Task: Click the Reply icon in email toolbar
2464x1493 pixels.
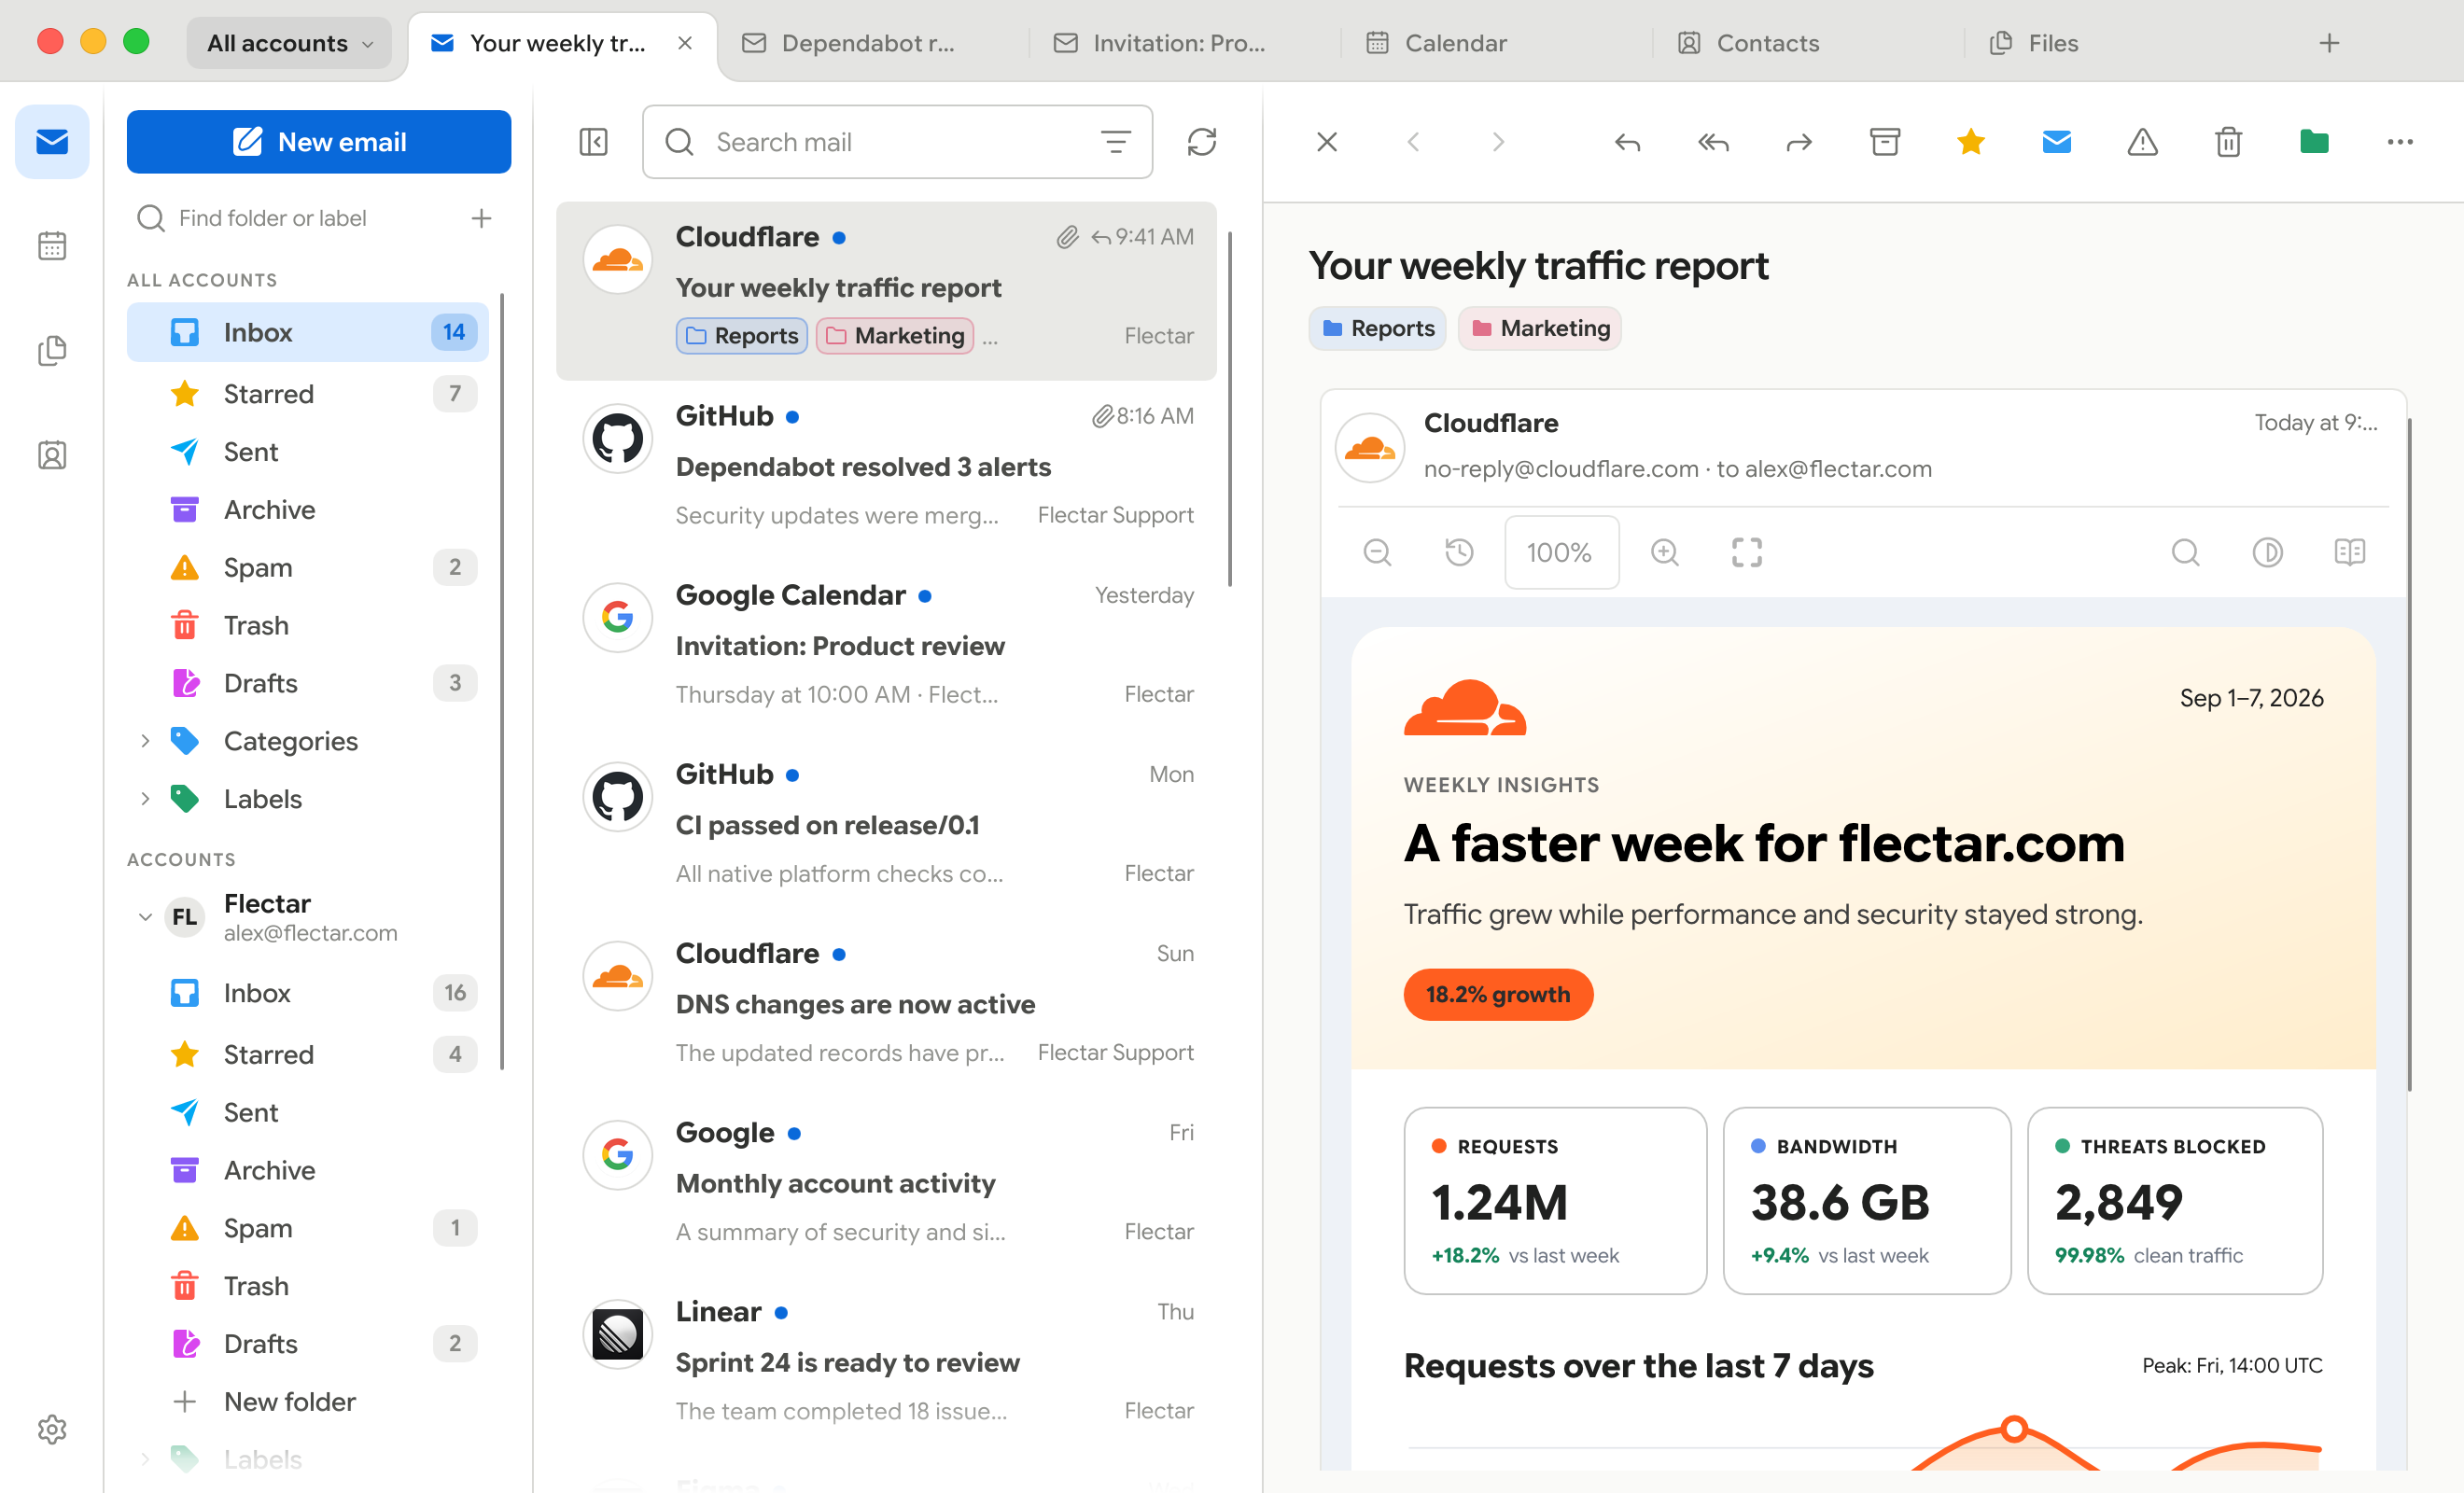Action: (1627, 143)
